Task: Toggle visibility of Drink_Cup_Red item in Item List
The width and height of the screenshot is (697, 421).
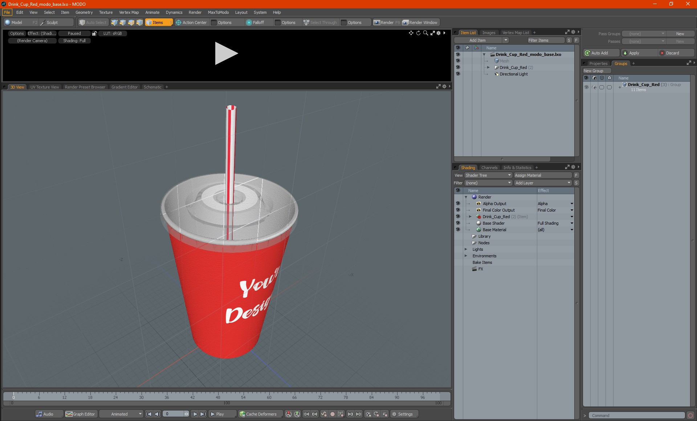Action: [458, 68]
